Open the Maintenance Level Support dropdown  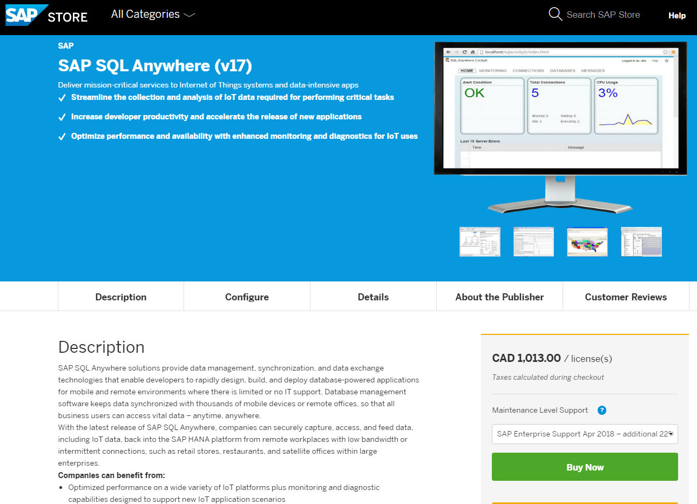[585, 434]
